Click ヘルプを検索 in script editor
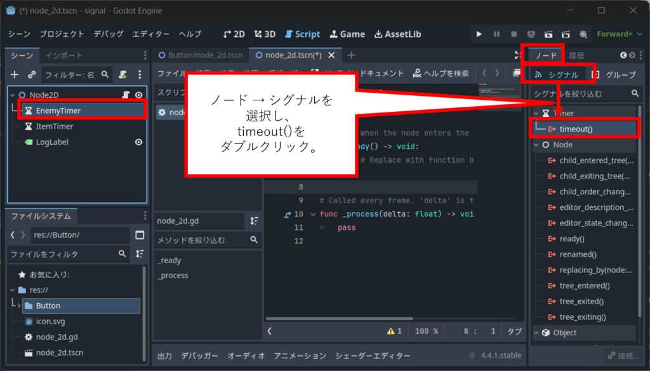Screen dimensions: 650x371 (441, 74)
